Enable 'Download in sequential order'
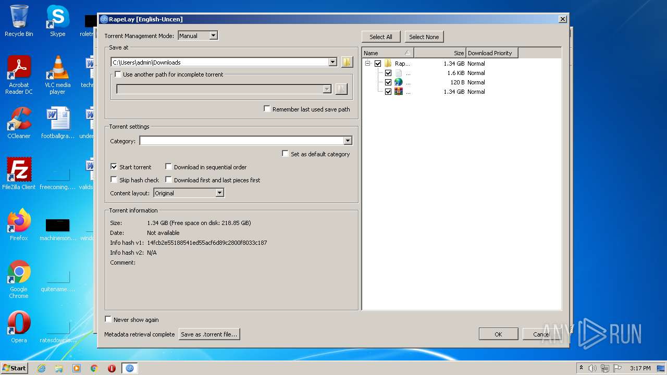Screen dimensions: 667x375 (169, 167)
